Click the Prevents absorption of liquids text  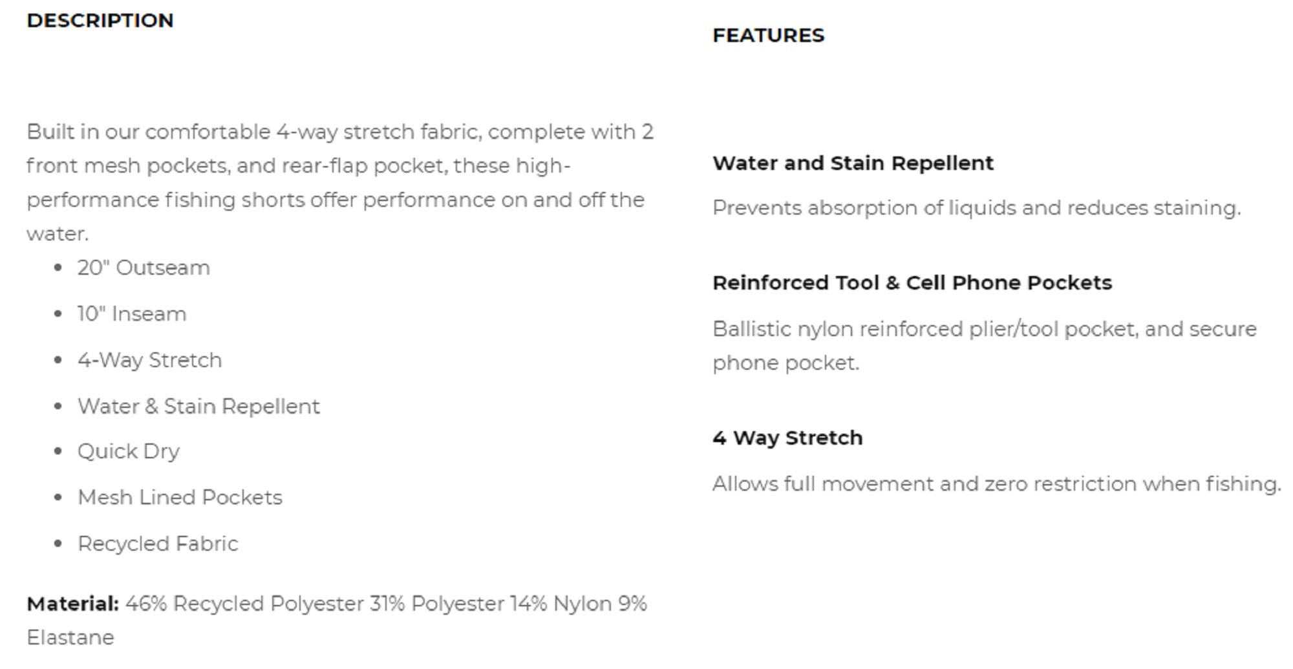pos(976,208)
